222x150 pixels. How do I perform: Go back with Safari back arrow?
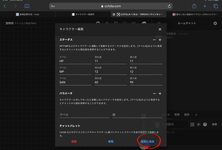(5, 6)
